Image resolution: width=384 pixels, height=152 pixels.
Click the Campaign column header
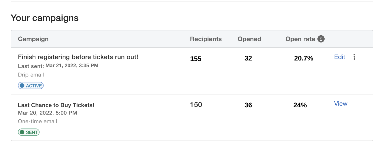(33, 39)
